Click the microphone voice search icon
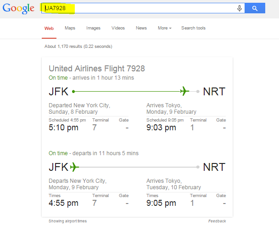Screen dimensions: 279x227 [239, 8]
